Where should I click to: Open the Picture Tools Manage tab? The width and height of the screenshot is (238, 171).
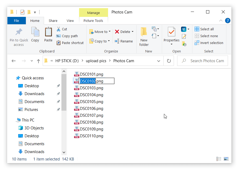pyautogui.click(x=93, y=12)
